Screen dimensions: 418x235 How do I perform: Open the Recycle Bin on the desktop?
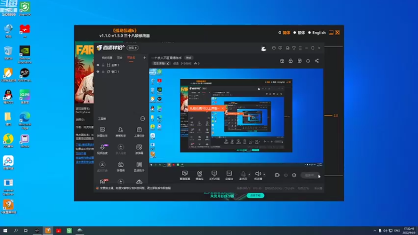tap(8, 53)
